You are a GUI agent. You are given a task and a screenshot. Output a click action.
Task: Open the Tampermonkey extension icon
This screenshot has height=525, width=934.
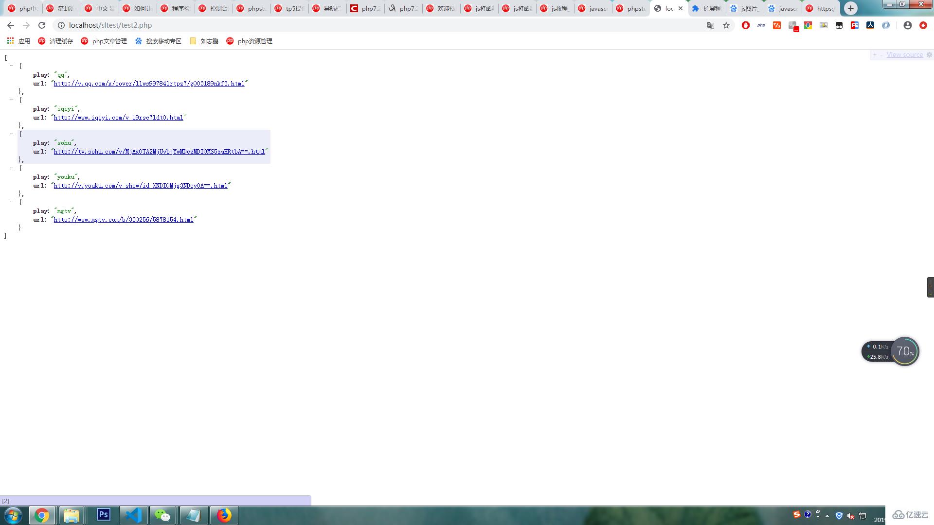[x=839, y=25]
